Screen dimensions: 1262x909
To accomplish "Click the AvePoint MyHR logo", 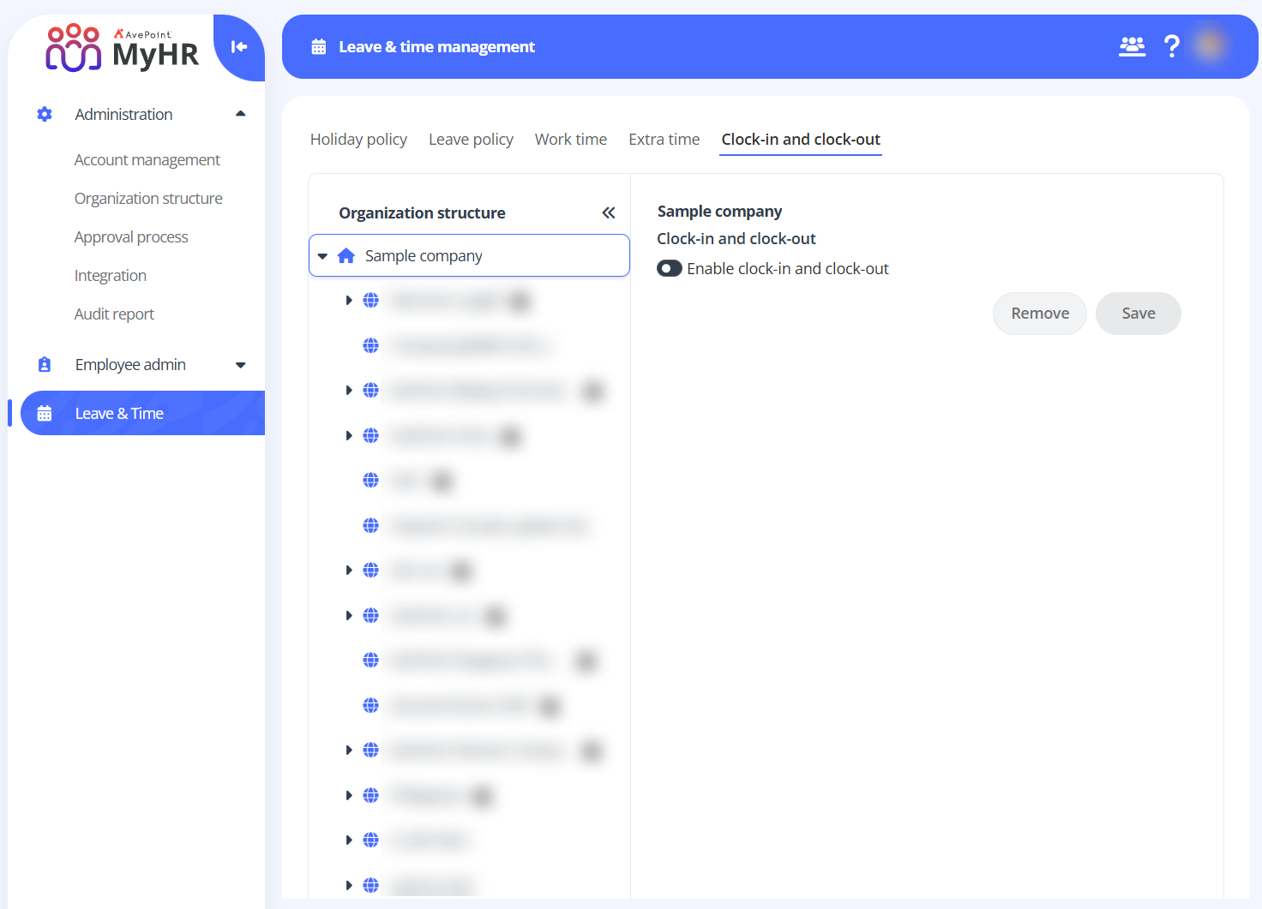I will (122, 47).
